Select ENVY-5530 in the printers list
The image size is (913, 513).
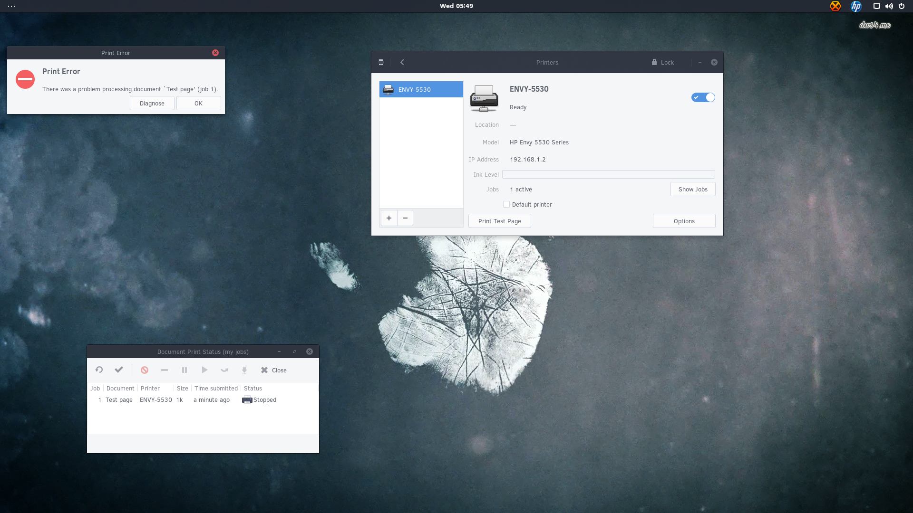(421, 89)
